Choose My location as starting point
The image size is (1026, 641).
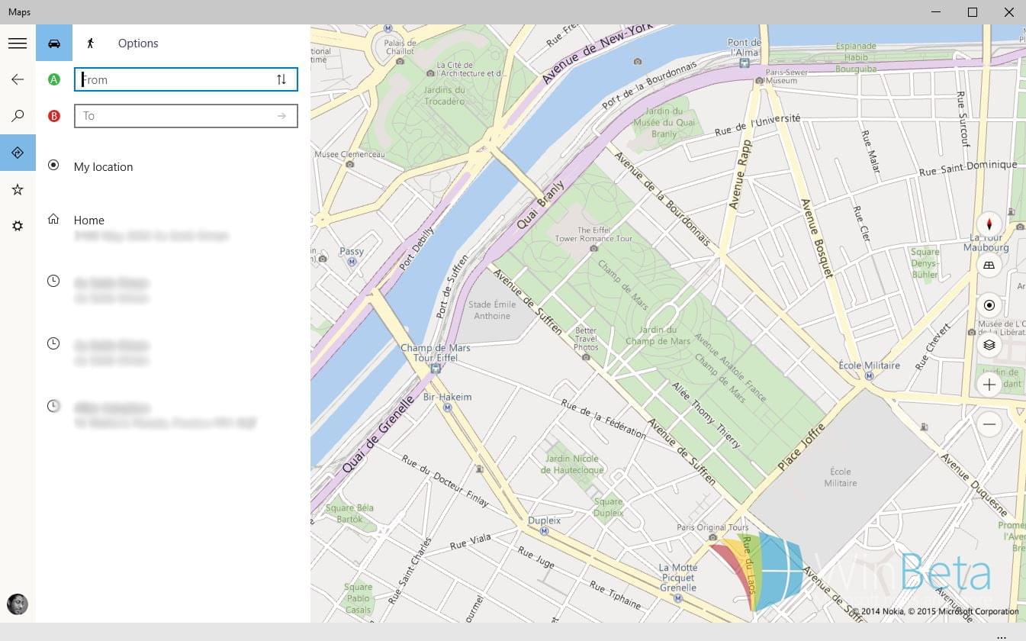click(x=103, y=167)
